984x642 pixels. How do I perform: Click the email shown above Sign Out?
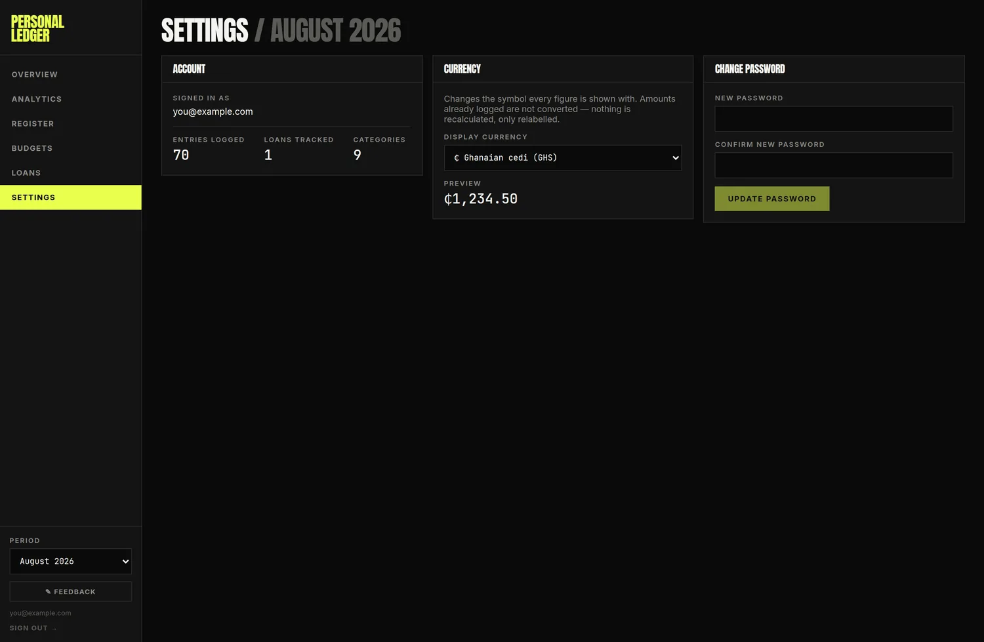41,613
